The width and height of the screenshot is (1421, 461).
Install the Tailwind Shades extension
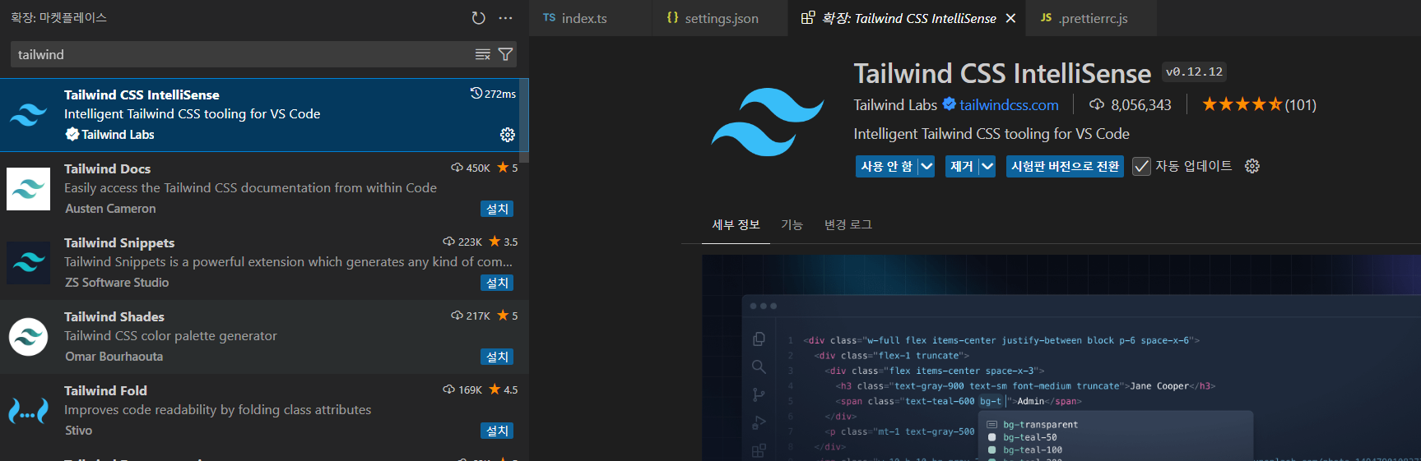pyautogui.click(x=497, y=357)
